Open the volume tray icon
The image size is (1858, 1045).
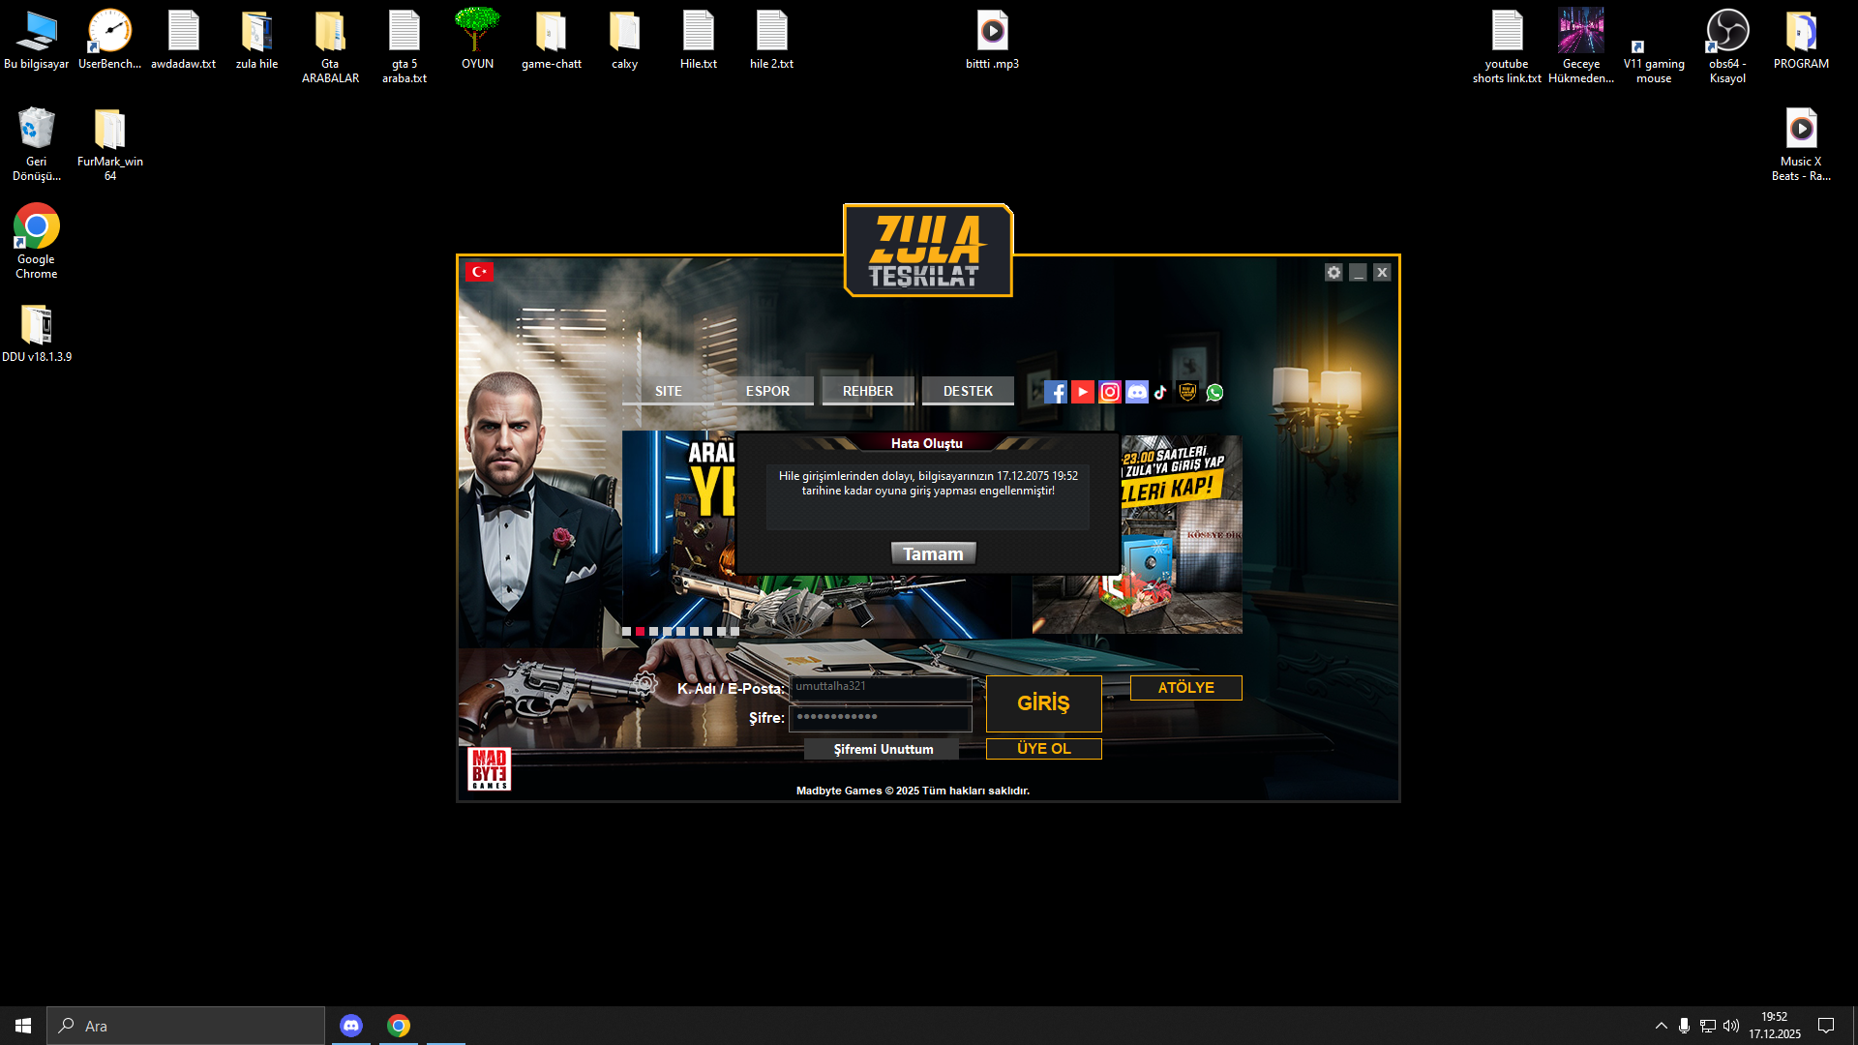[1731, 1026]
